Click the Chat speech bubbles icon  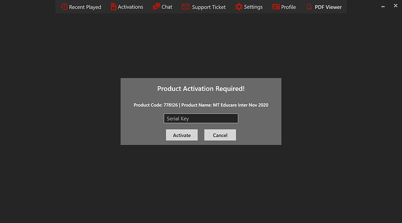156,6
